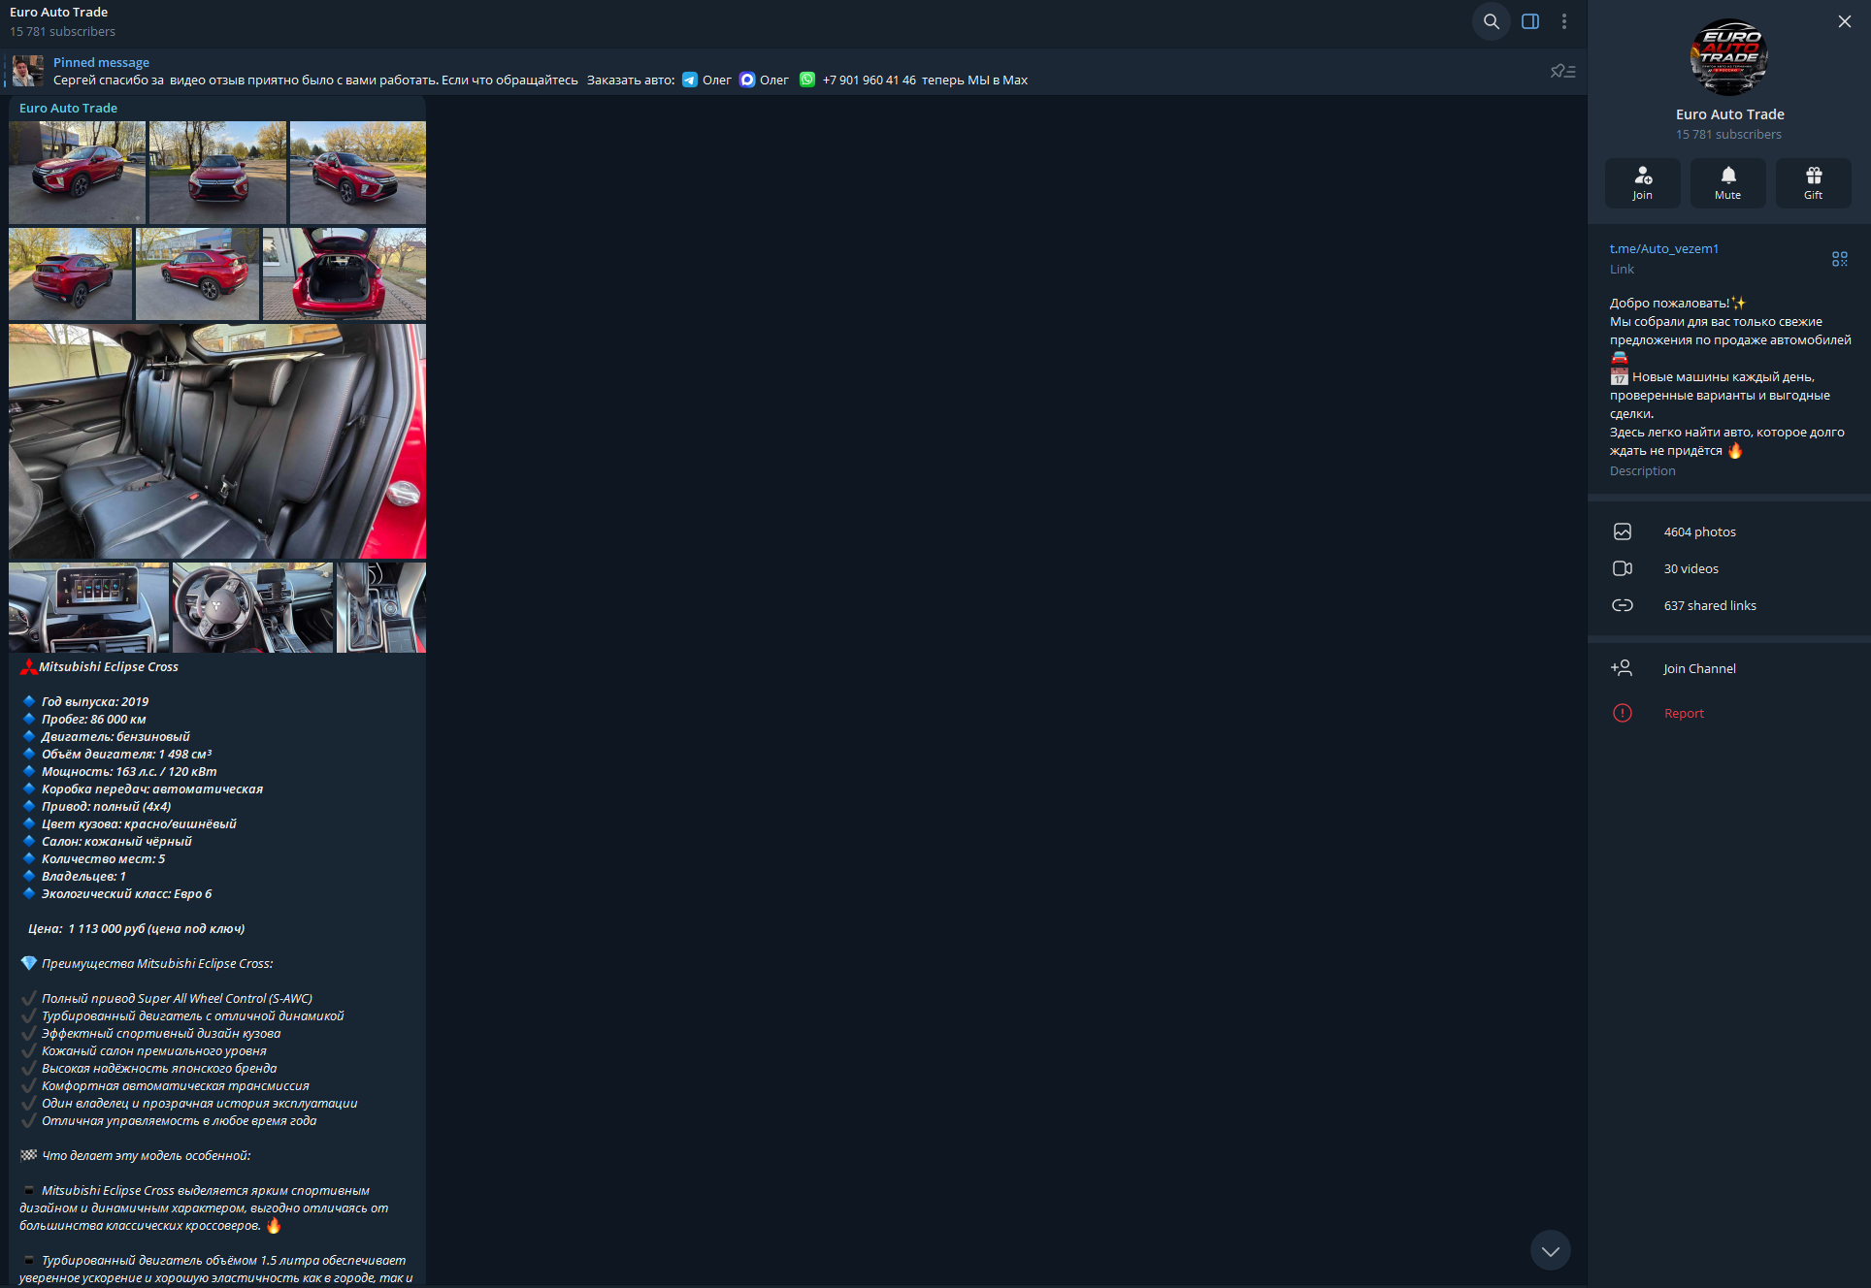Show the pinned messages list icon
Screen dimensions: 1871x1288
pos(1562,71)
